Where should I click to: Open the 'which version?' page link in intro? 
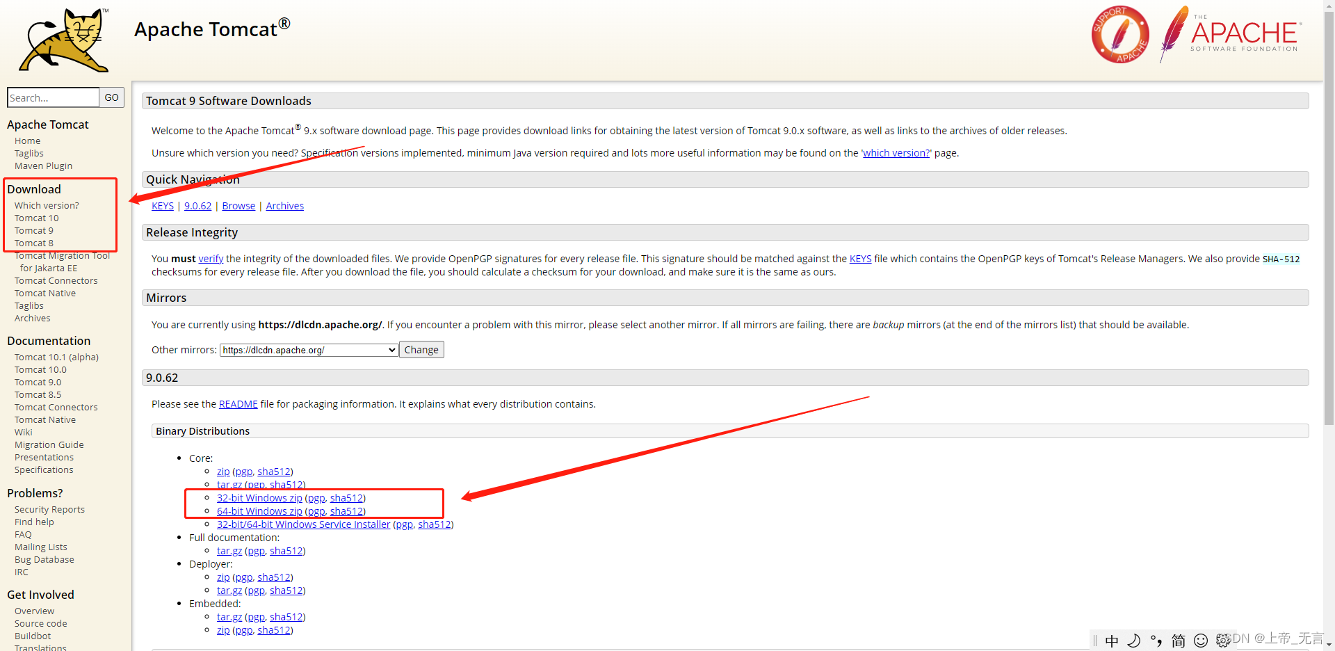(896, 153)
